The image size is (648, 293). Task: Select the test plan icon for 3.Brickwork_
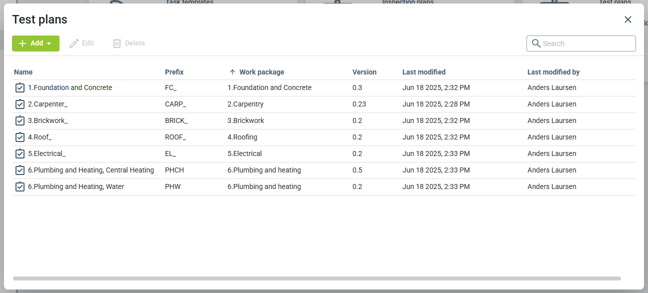(20, 121)
